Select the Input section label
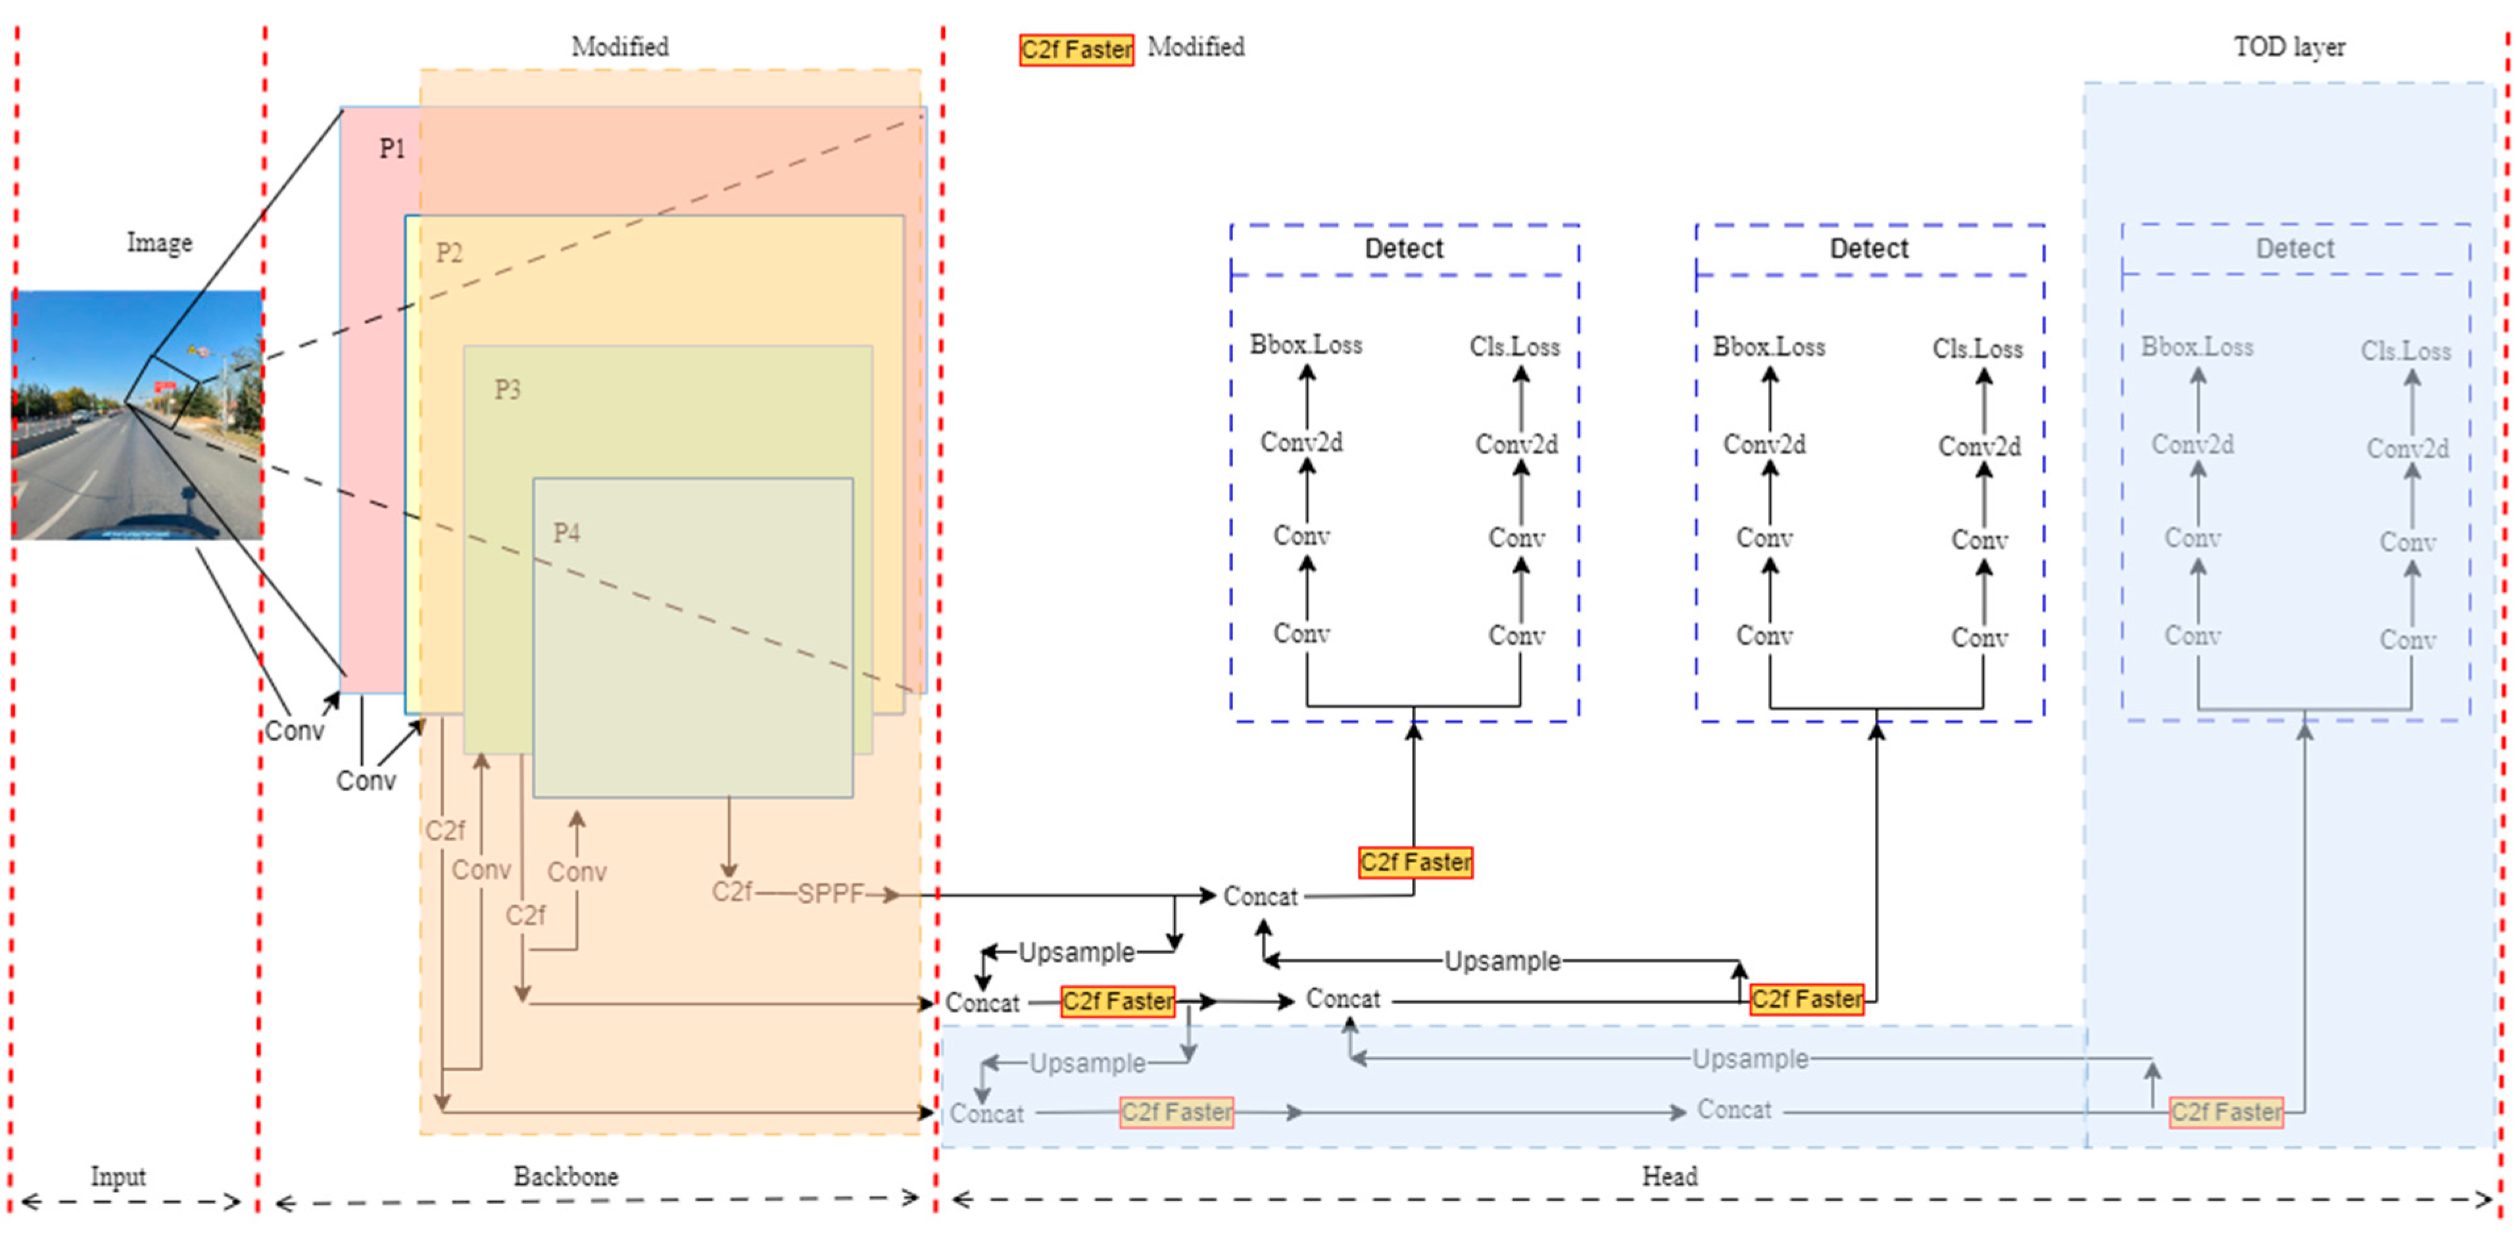This screenshot has width=2516, height=1253. tap(118, 1176)
